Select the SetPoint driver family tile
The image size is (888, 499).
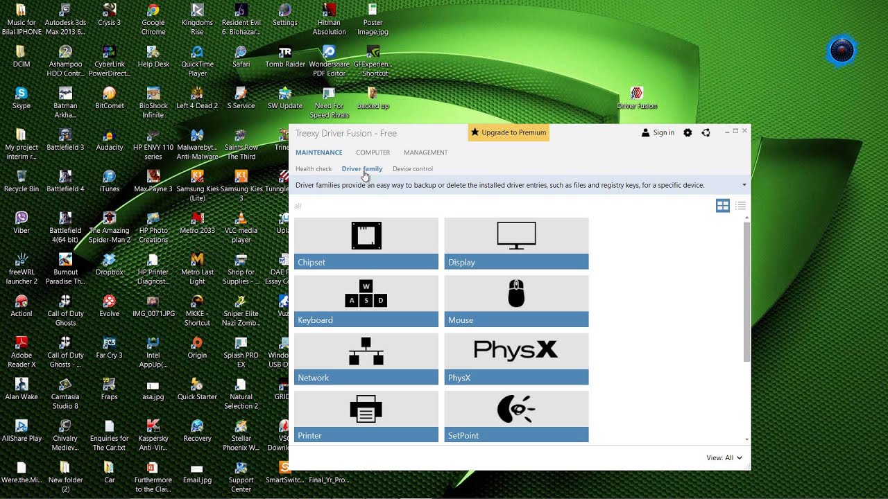point(516,416)
